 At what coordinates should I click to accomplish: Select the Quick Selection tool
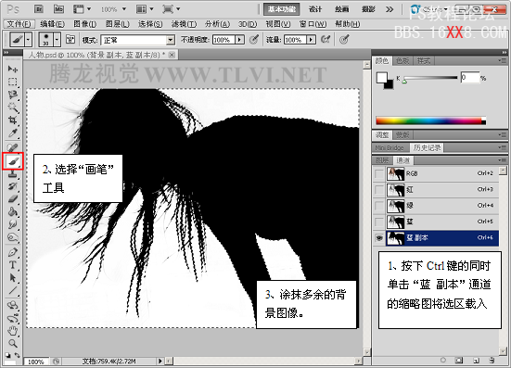click(13, 108)
